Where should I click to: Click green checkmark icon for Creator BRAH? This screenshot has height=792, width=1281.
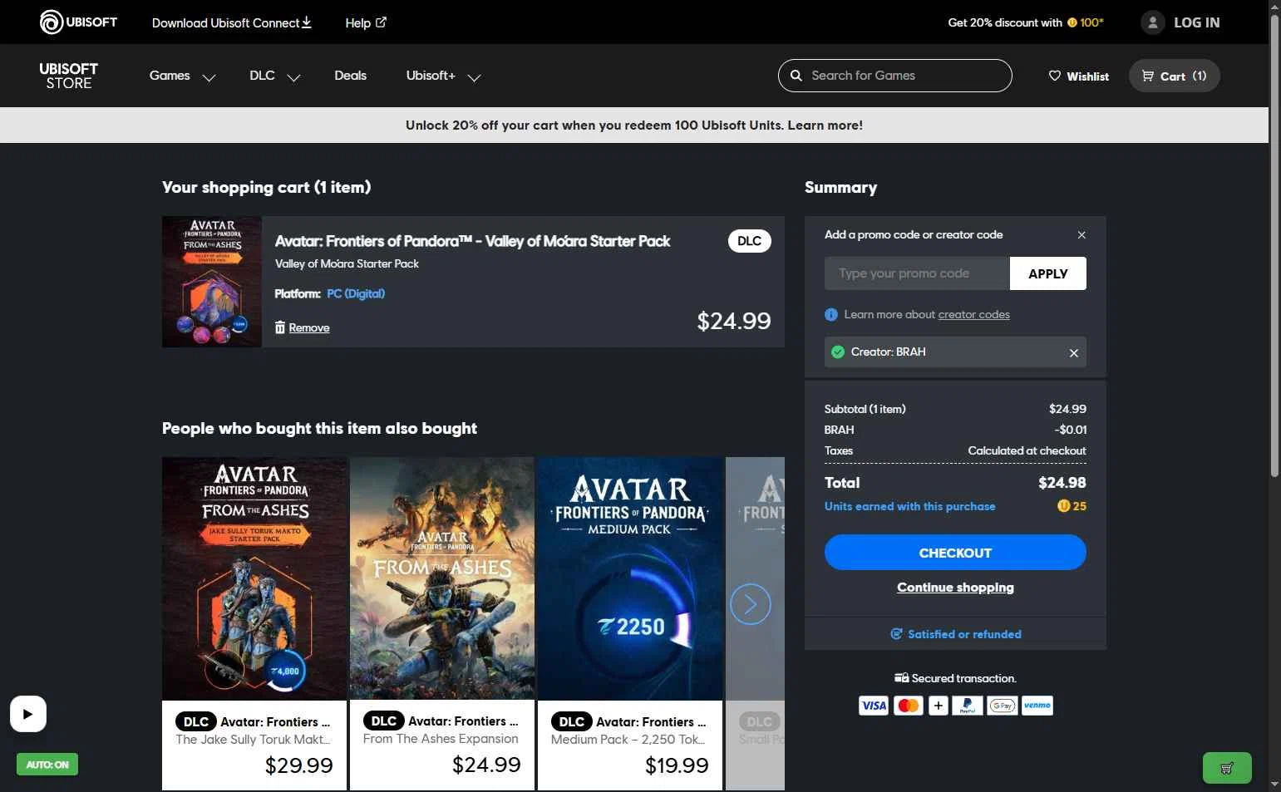pyautogui.click(x=838, y=352)
